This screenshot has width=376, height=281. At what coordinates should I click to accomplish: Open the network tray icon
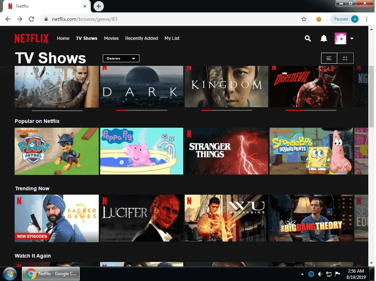point(329,274)
